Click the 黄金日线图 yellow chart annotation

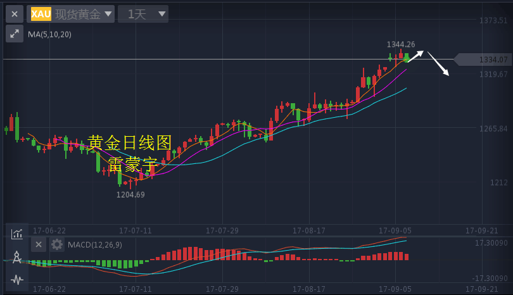[130, 142]
